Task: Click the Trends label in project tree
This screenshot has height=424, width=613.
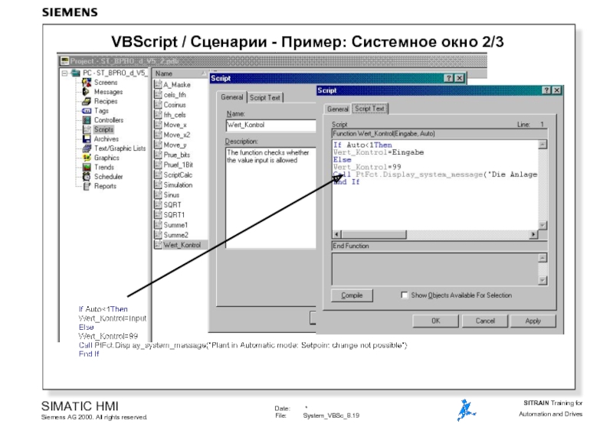Action: click(x=104, y=167)
